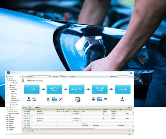Screen dimensions: 166x139
Task: Click the person icon under Customer
Action: pyautogui.click(x=122, y=99)
